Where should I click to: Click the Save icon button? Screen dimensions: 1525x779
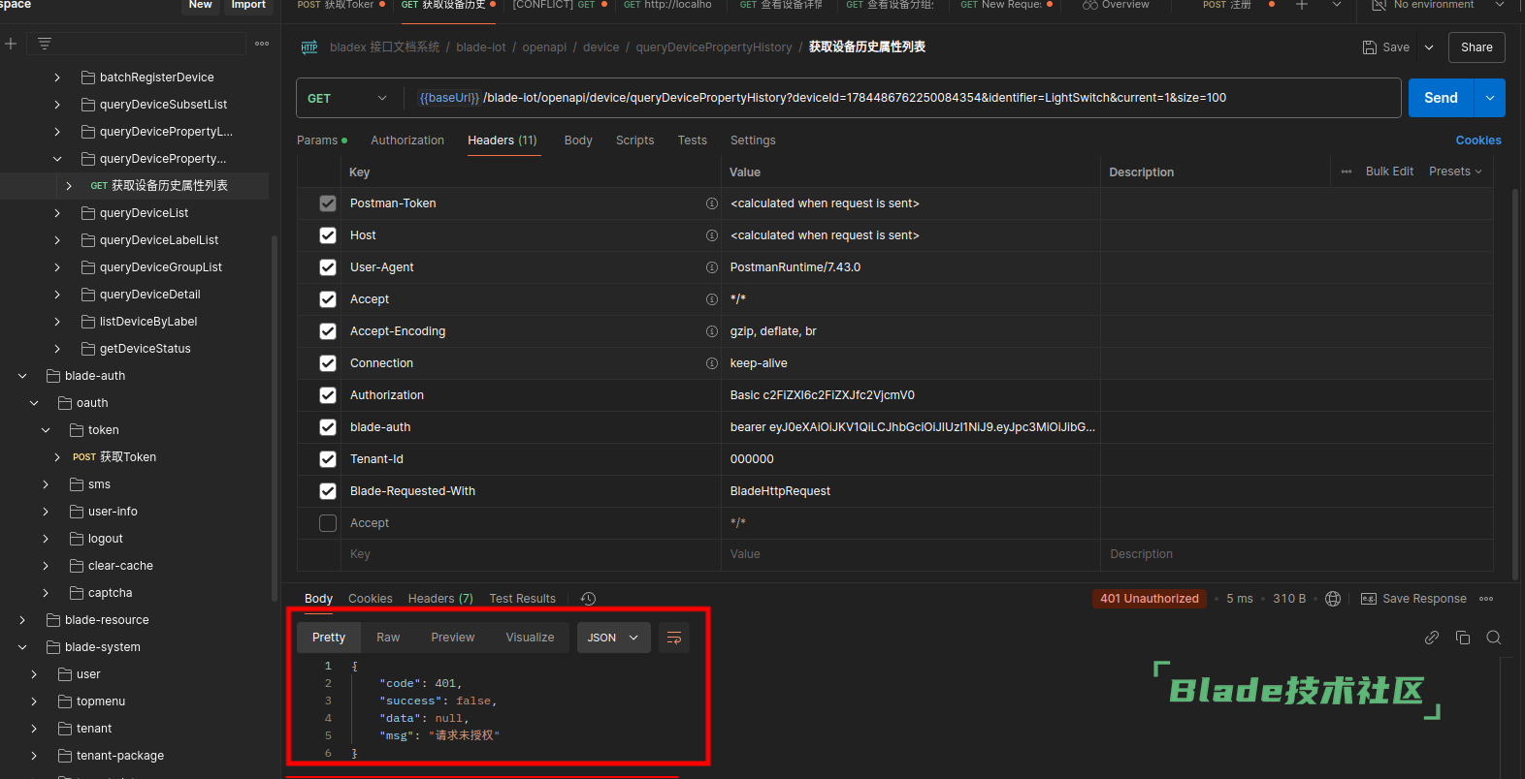pyautogui.click(x=1386, y=47)
